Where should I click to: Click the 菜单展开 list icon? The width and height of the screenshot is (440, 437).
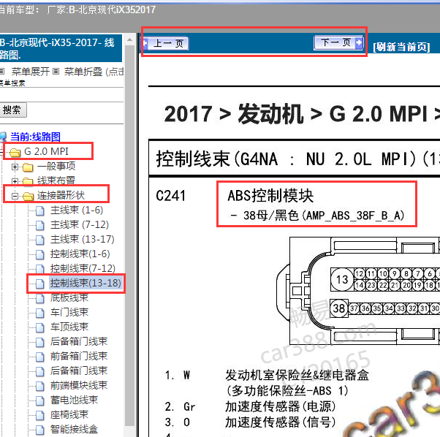click(2, 72)
